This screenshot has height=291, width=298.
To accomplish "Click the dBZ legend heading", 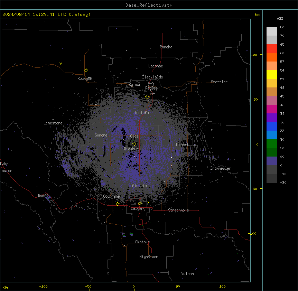I will pyautogui.click(x=280, y=19).
